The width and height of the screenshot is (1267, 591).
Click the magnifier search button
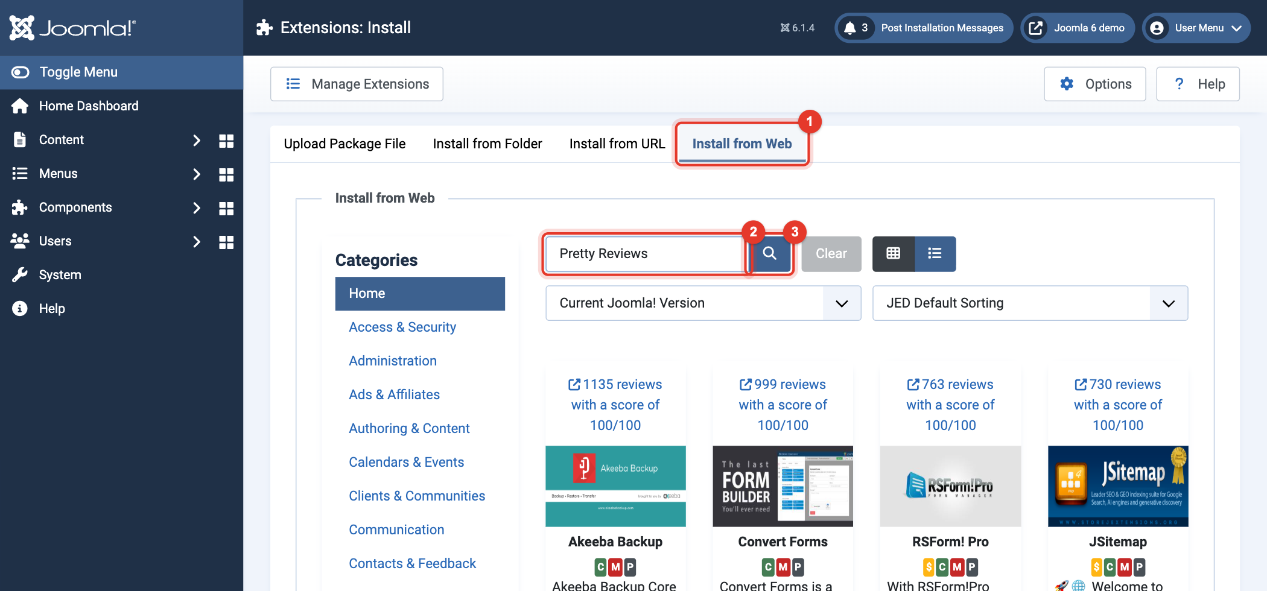[x=770, y=254]
